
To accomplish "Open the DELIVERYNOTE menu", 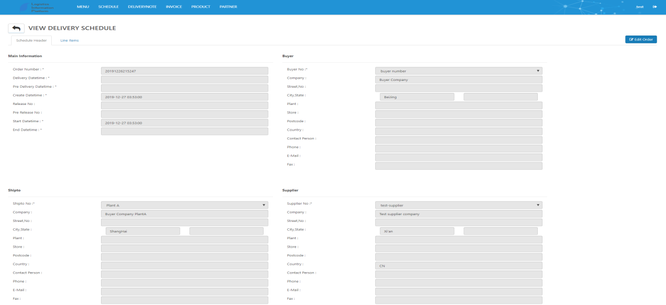I will coord(142,7).
